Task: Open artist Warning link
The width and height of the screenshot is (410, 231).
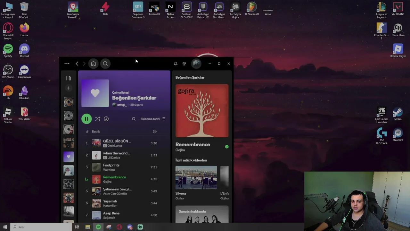Action: click(109, 170)
